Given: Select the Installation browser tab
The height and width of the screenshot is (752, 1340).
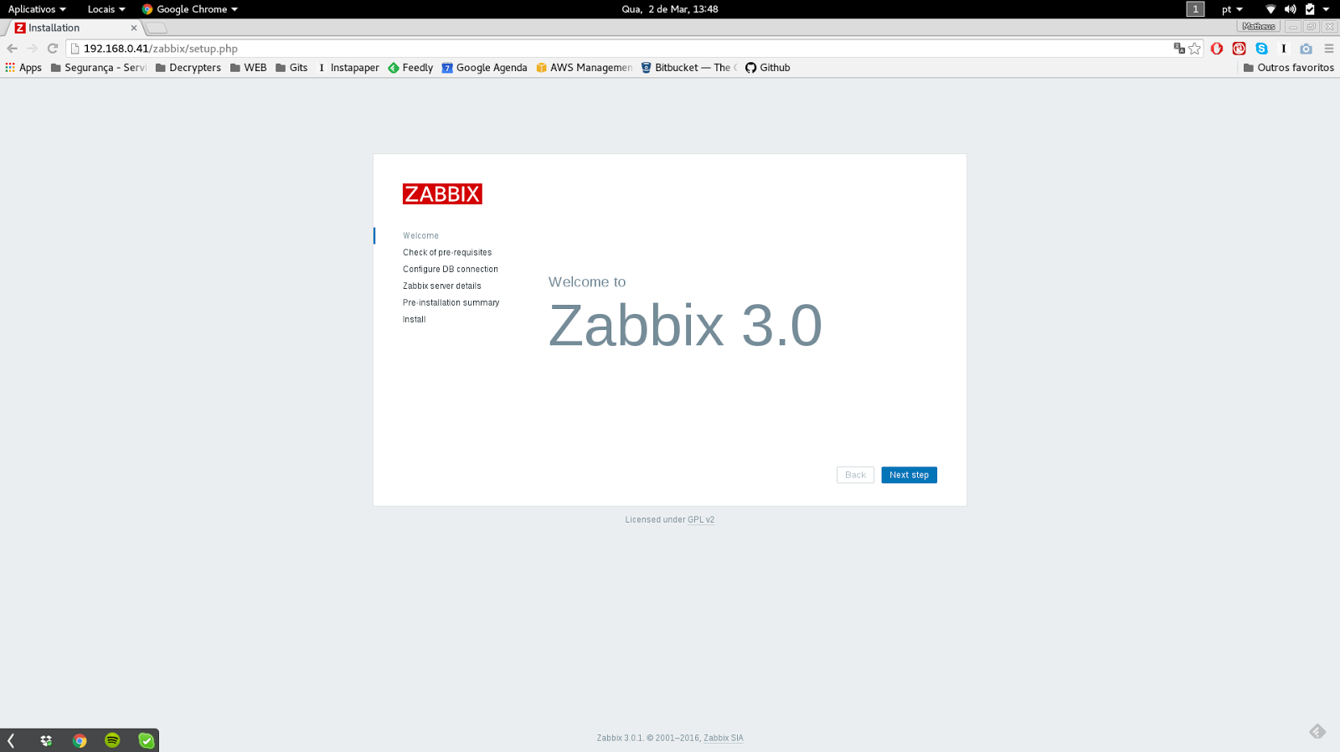Looking at the screenshot, I should pos(74,28).
